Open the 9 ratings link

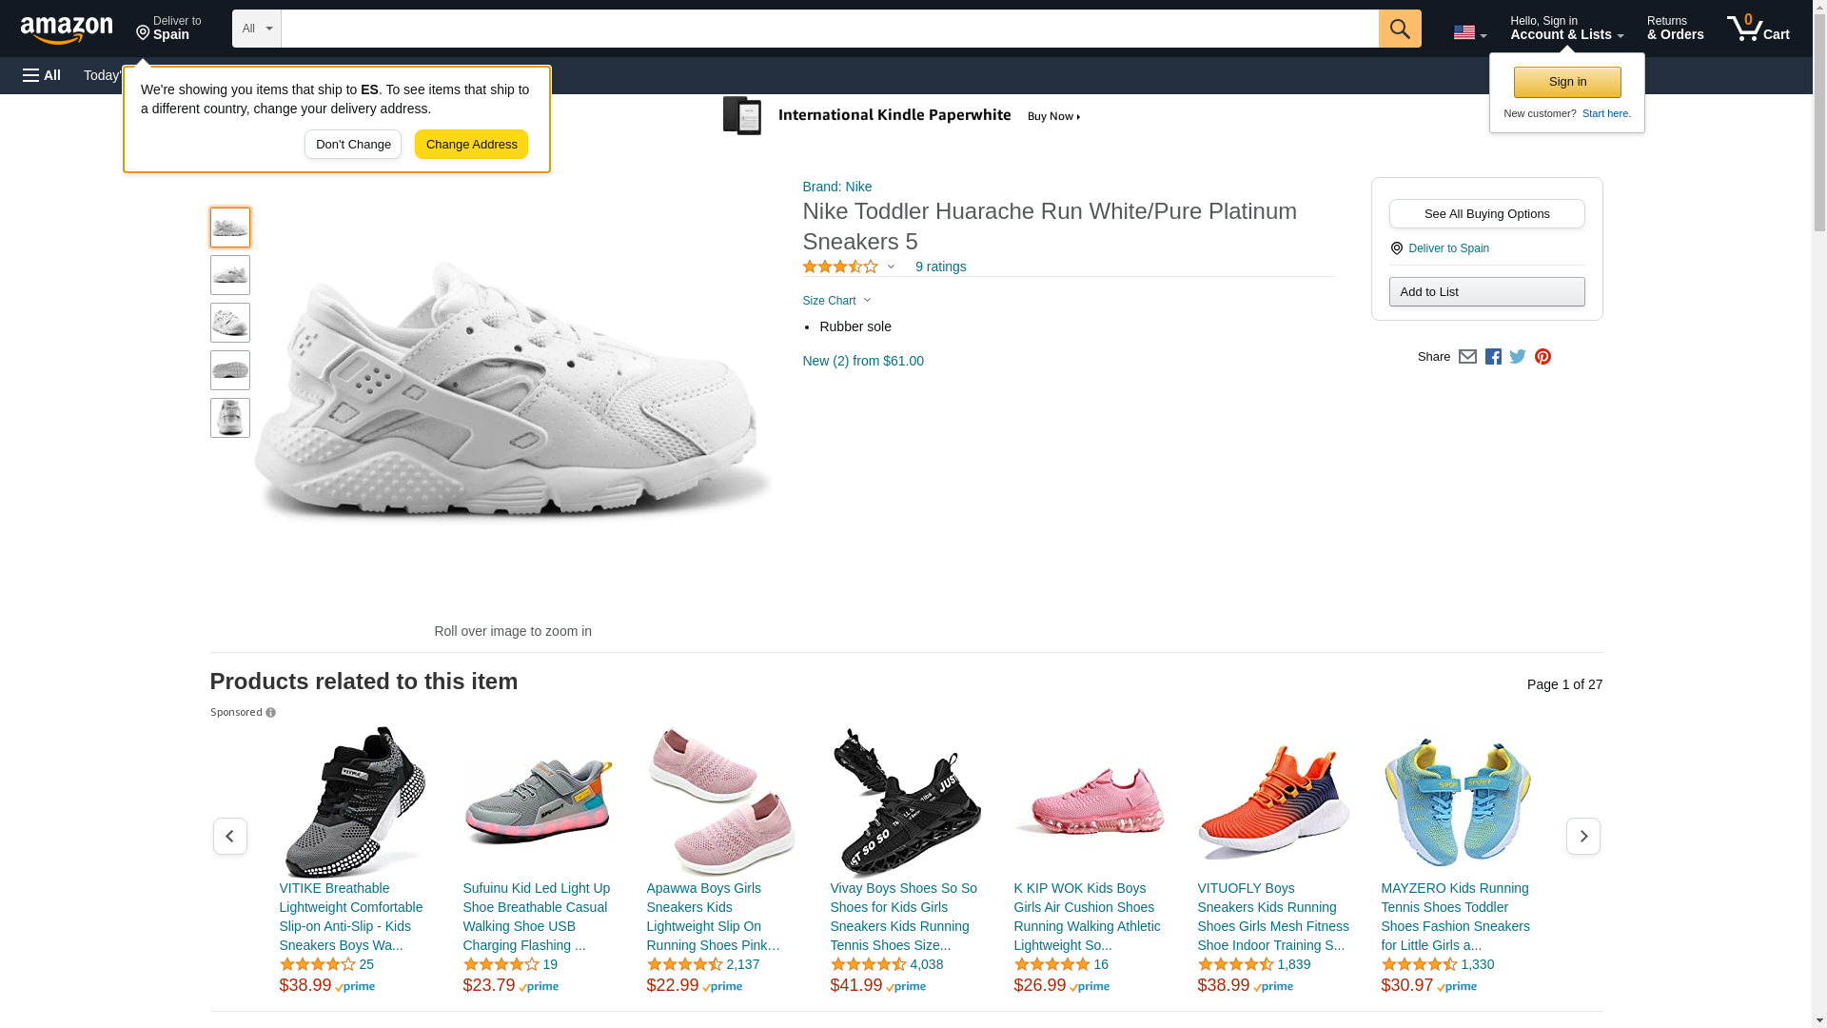click(940, 267)
